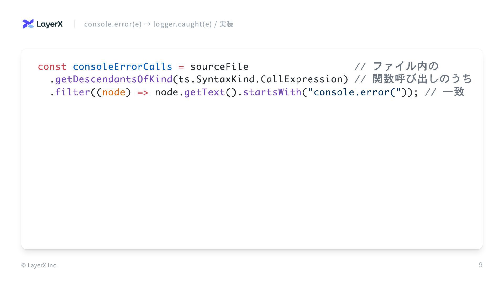This screenshot has height=283, width=504.
Task: Click the red arrow function operator
Action: (143, 92)
